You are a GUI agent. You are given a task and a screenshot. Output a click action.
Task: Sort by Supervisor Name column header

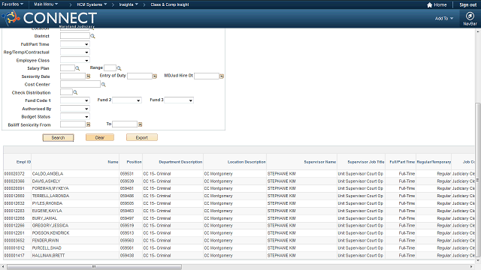[320, 162]
